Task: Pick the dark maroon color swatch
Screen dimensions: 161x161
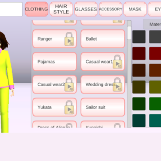Action: 139,53
